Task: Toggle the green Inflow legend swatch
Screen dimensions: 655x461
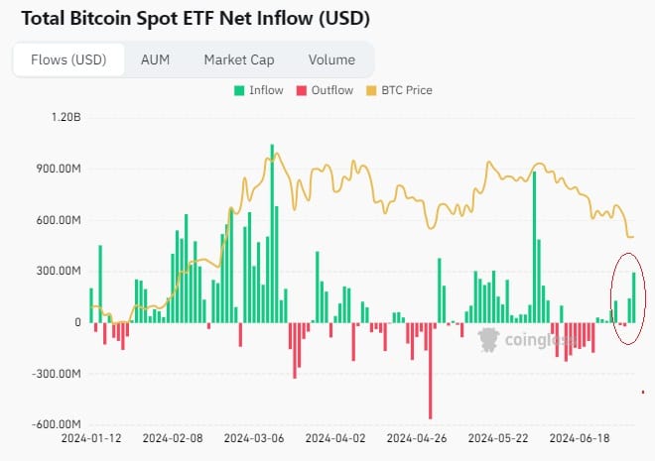Action: click(239, 90)
